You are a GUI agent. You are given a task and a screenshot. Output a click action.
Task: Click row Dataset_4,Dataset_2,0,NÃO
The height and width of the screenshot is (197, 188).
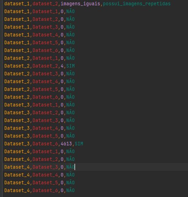[40, 159]
